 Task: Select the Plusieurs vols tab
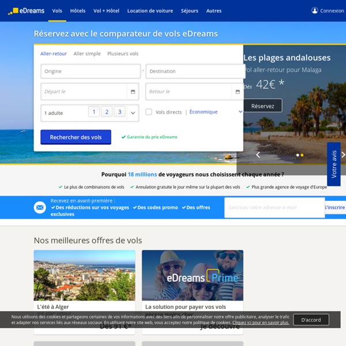[x=123, y=54]
